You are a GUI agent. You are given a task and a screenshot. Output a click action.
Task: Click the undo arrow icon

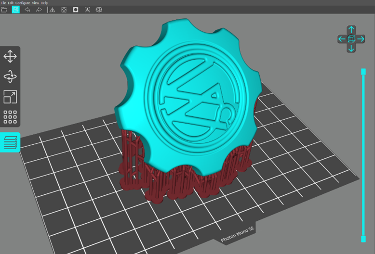(x=27, y=10)
